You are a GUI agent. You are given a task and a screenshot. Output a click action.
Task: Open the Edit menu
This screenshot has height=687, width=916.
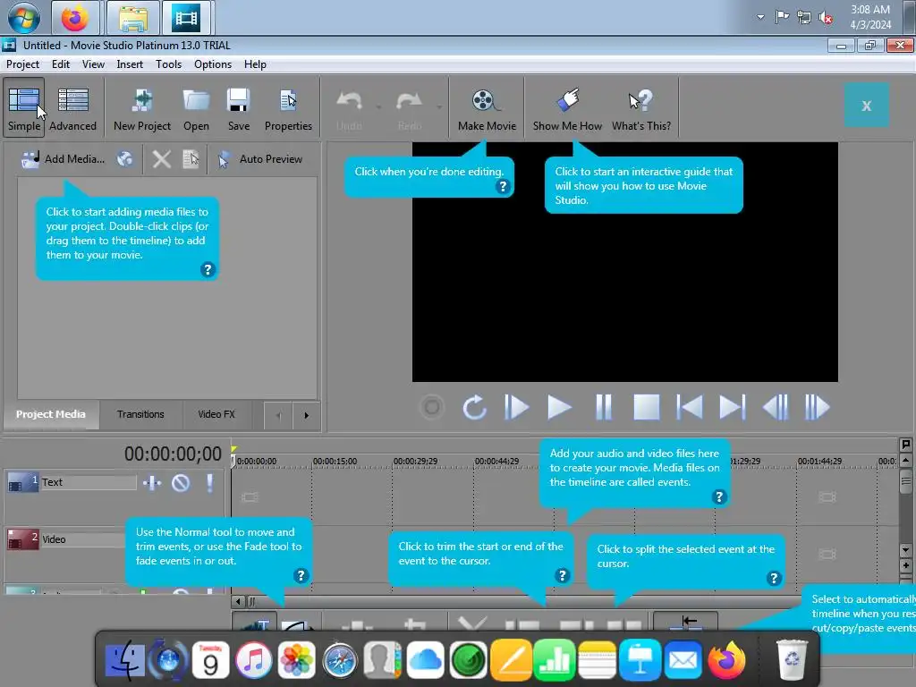pyautogui.click(x=61, y=64)
